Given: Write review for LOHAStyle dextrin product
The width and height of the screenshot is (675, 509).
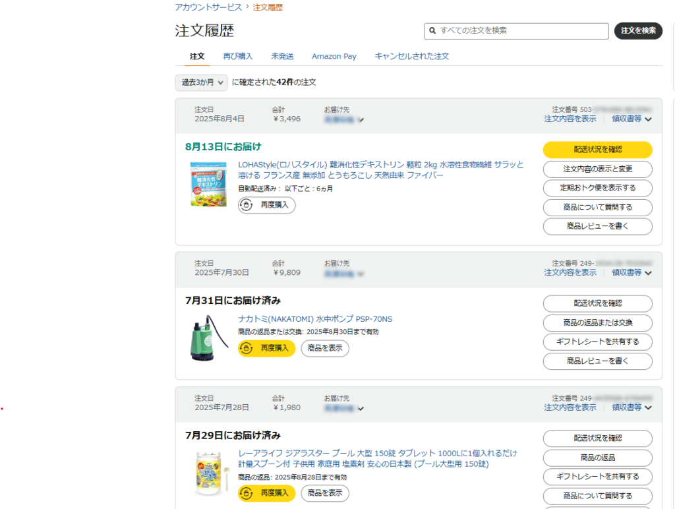Looking at the screenshot, I should [x=597, y=226].
